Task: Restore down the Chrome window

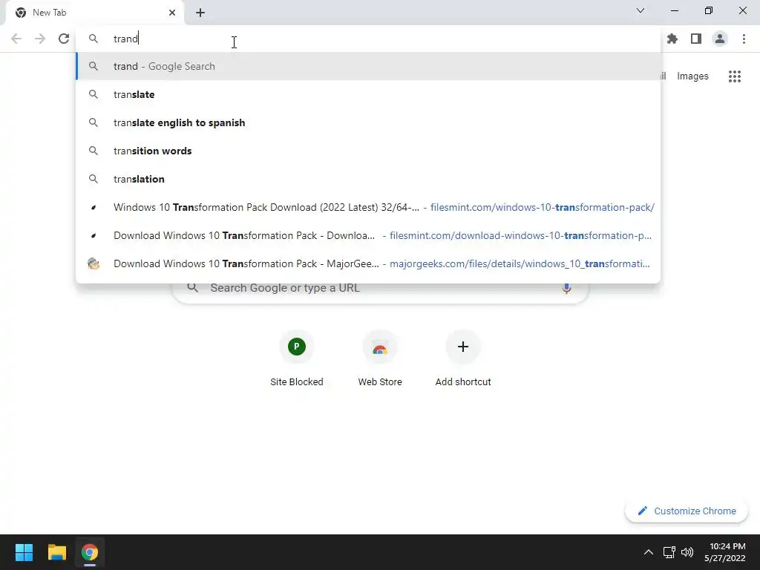Action: coord(709,10)
